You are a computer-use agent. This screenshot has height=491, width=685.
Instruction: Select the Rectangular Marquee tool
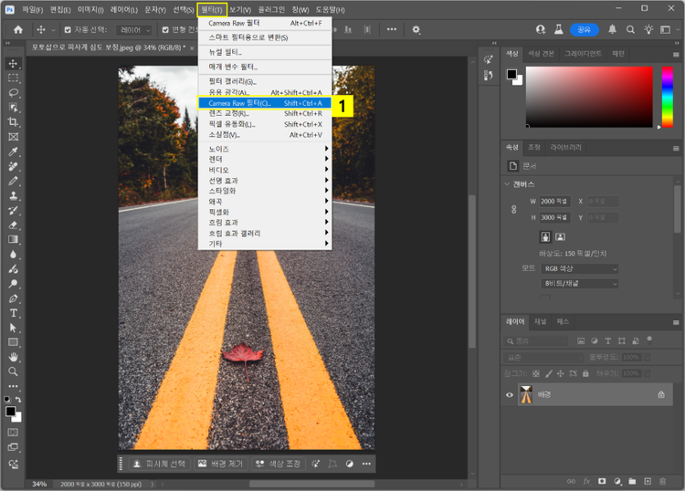coord(13,78)
